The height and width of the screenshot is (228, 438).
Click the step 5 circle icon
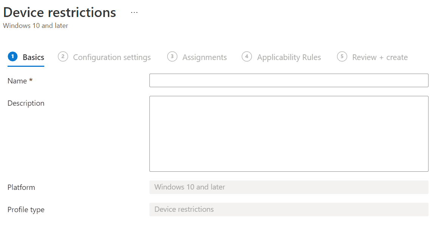click(342, 57)
